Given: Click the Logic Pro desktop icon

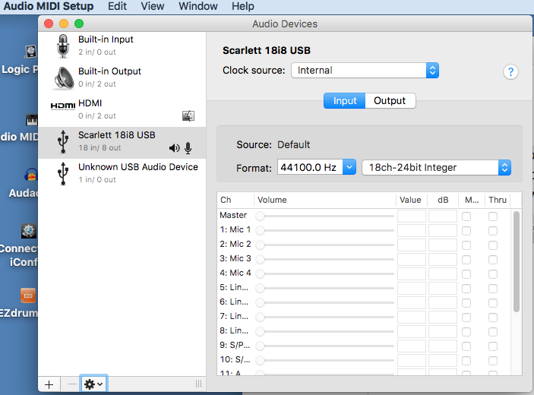Looking at the screenshot, I should (30, 52).
